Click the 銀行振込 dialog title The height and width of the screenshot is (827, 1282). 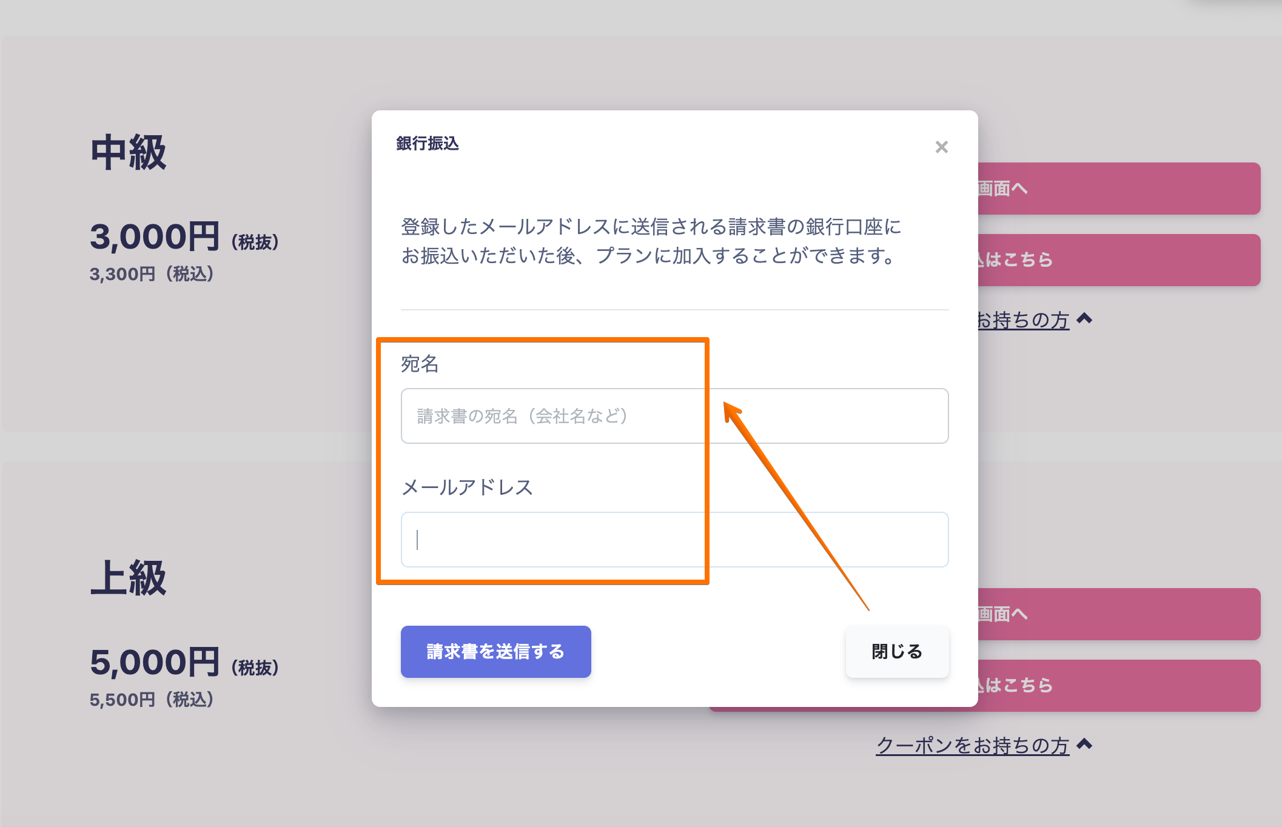coord(428,144)
